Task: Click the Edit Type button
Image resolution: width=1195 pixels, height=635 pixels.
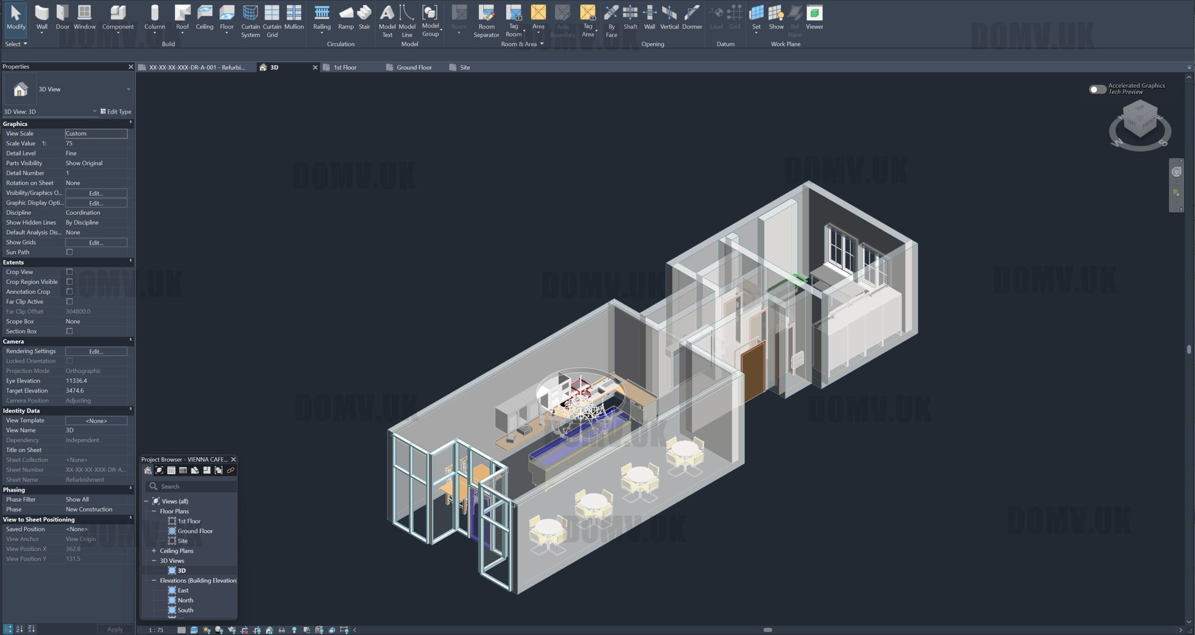Action: tap(116, 112)
